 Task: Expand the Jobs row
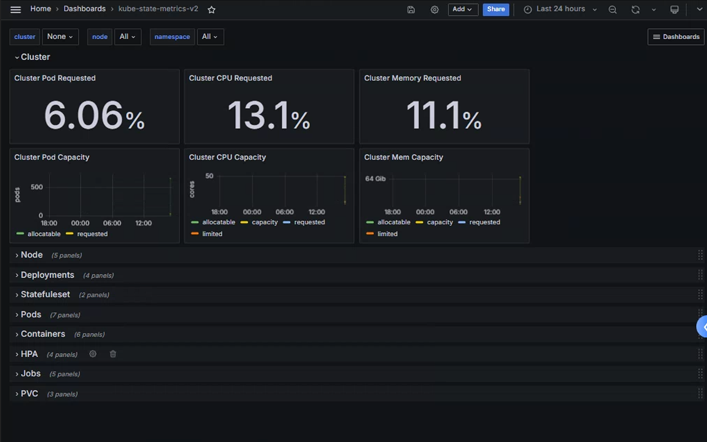[28, 374]
